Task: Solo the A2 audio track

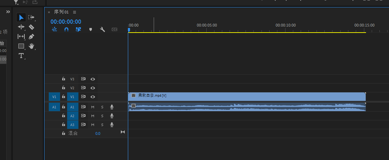Action: click(102, 116)
